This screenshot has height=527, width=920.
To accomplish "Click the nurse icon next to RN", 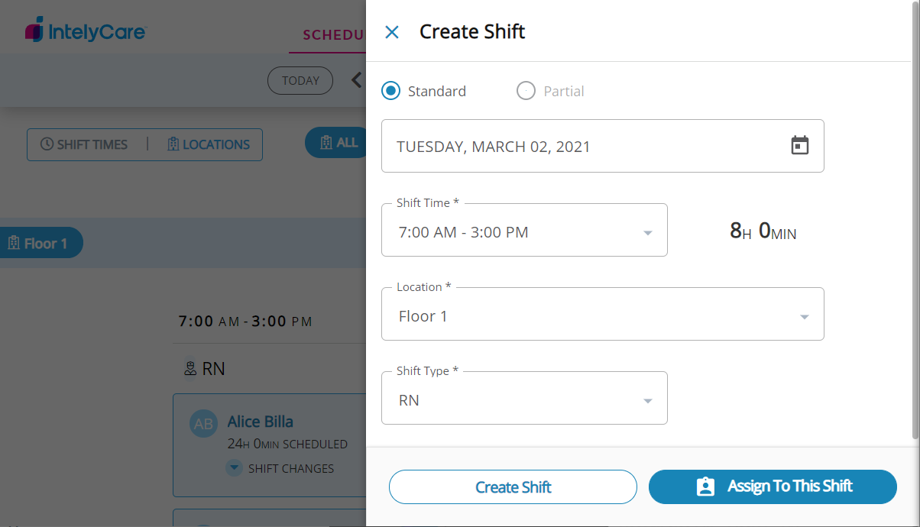I will (190, 369).
